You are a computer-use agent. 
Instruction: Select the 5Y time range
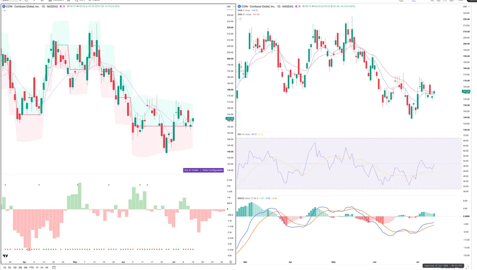coord(42,268)
